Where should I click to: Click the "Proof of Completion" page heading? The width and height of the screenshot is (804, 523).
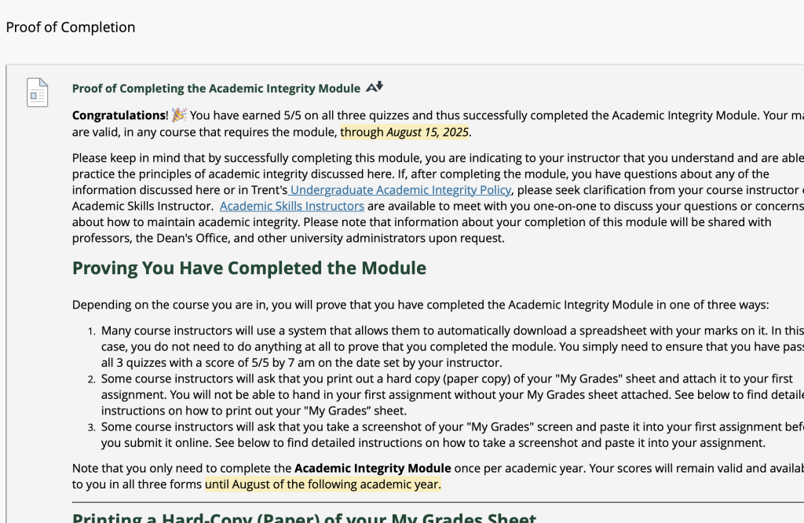tap(70, 27)
